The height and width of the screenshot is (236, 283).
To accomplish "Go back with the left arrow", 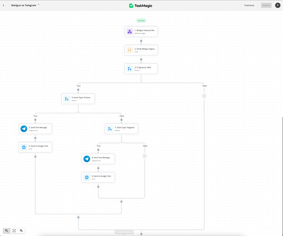I will click(3, 5).
